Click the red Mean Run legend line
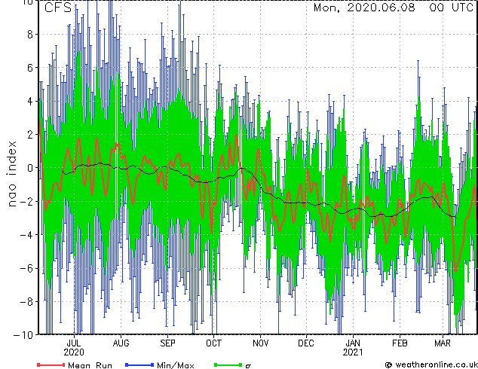The image size is (478, 369). pos(51,364)
